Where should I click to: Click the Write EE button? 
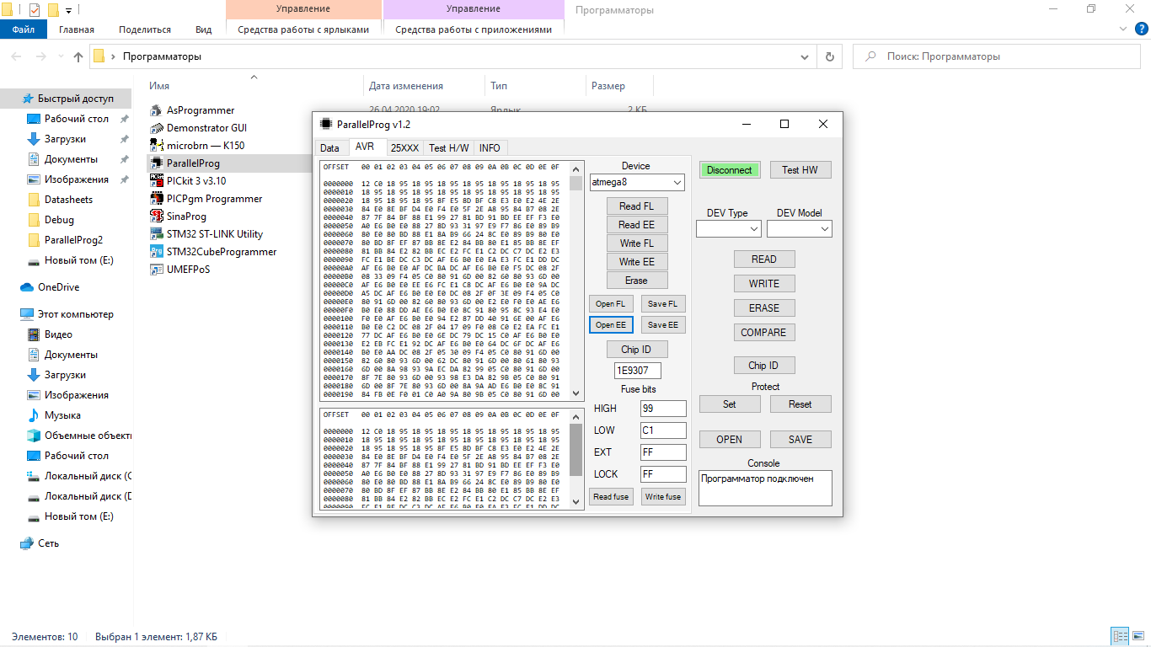coord(636,262)
